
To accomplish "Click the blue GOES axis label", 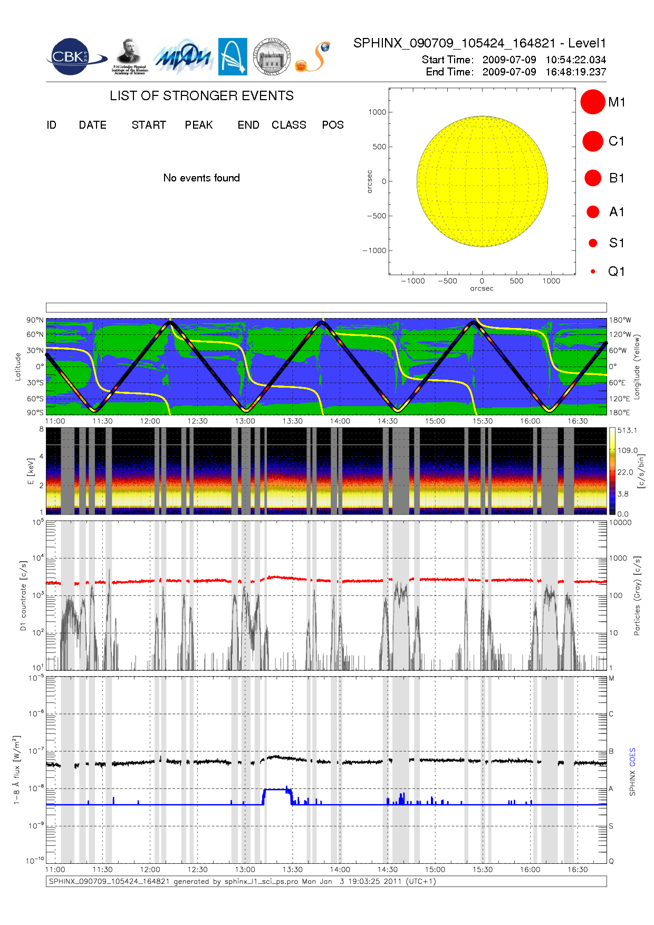I will (x=632, y=757).
